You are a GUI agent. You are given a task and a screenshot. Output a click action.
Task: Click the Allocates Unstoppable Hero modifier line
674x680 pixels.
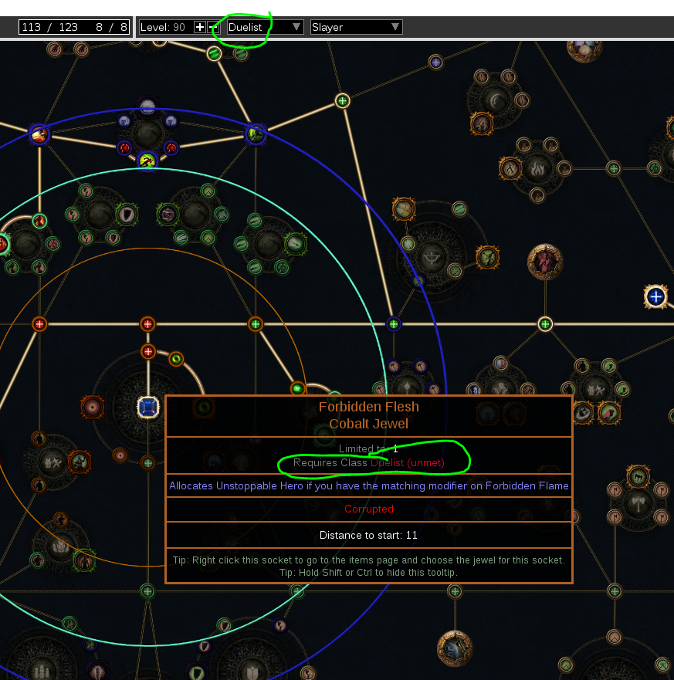tap(369, 485)
